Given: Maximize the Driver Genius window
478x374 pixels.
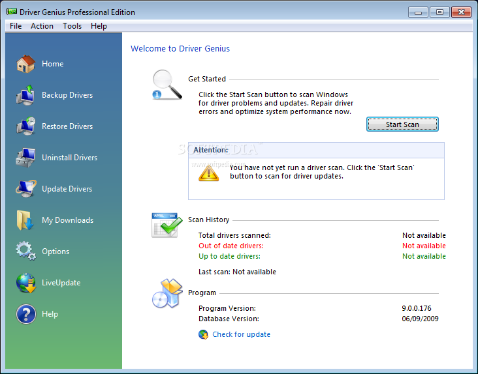Looking at the screenshot, I should click(439, 12).
